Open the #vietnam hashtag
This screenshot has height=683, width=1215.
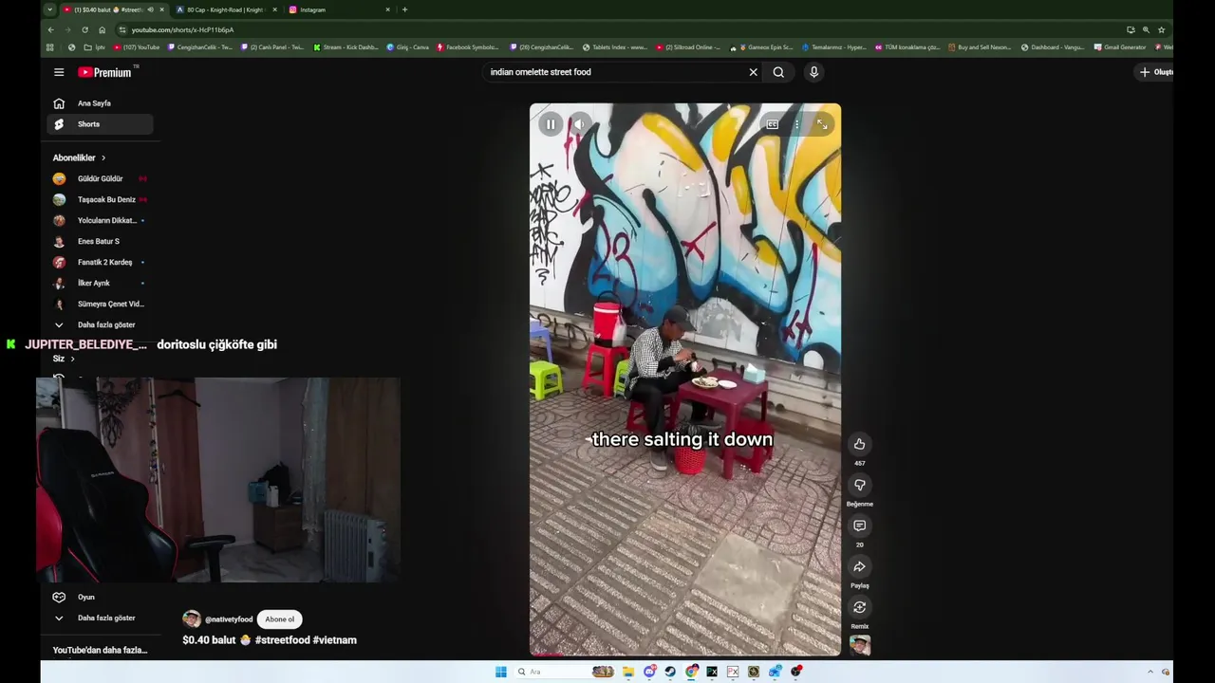click(x=335, y=640)
